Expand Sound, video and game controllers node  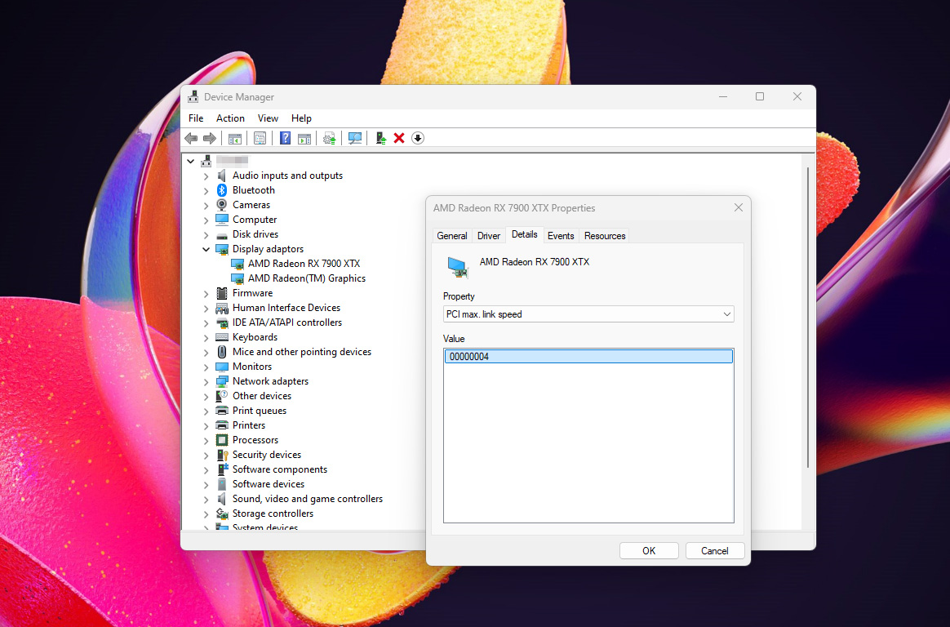click(206, 499)
